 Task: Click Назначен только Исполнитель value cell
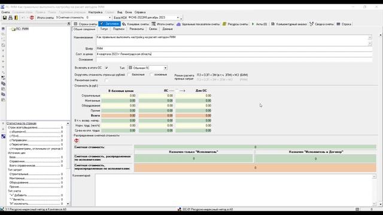[x=194, y=158]
